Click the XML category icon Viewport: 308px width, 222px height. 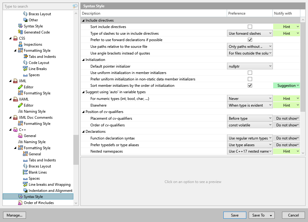click(16, 81)
